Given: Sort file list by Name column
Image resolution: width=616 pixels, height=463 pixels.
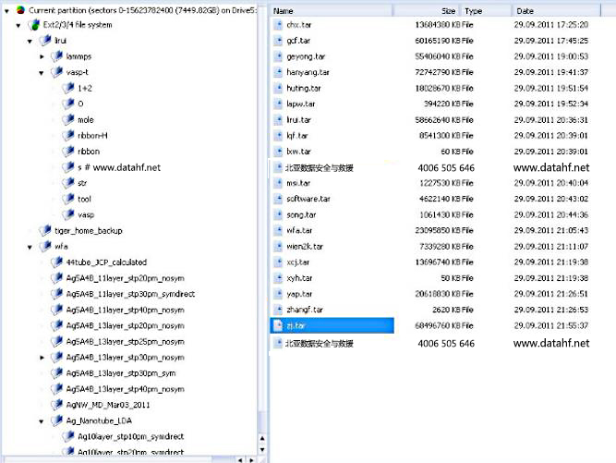Looking at the screenshot, I should (332, 11).
